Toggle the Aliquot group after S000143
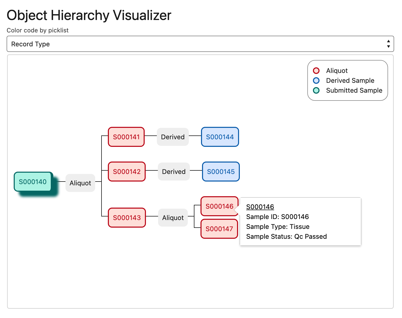The height and width of the screenshot is (318, 402). [x=173, y=218]
